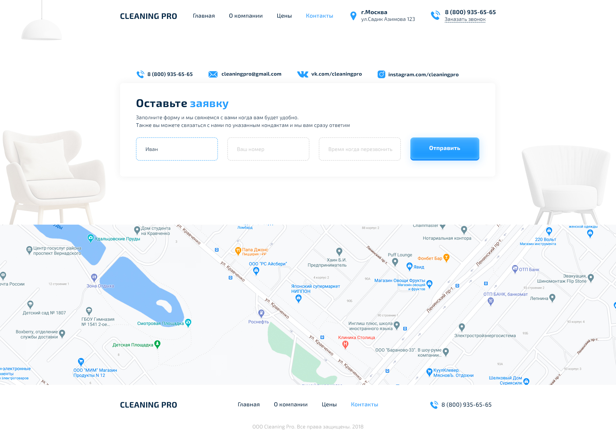Open Цены in top navigation
616x439 pixels.
tap(284, 16)
